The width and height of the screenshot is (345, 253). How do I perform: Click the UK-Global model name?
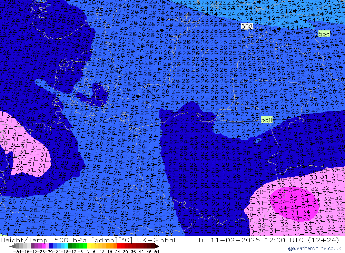[156, 240]
